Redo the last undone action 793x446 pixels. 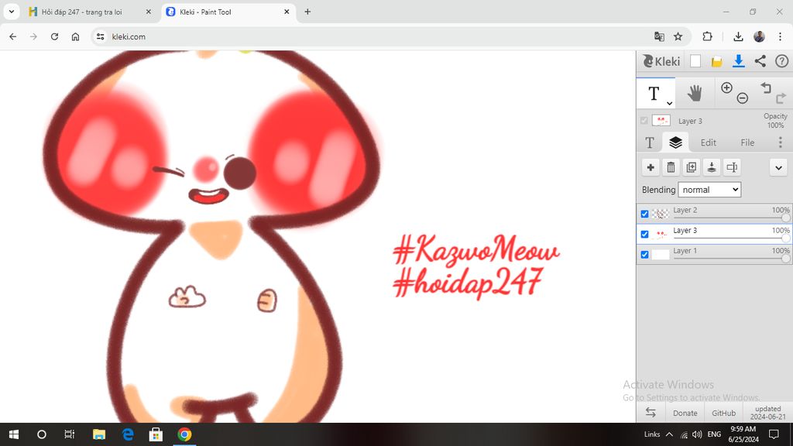pos(781,98)
